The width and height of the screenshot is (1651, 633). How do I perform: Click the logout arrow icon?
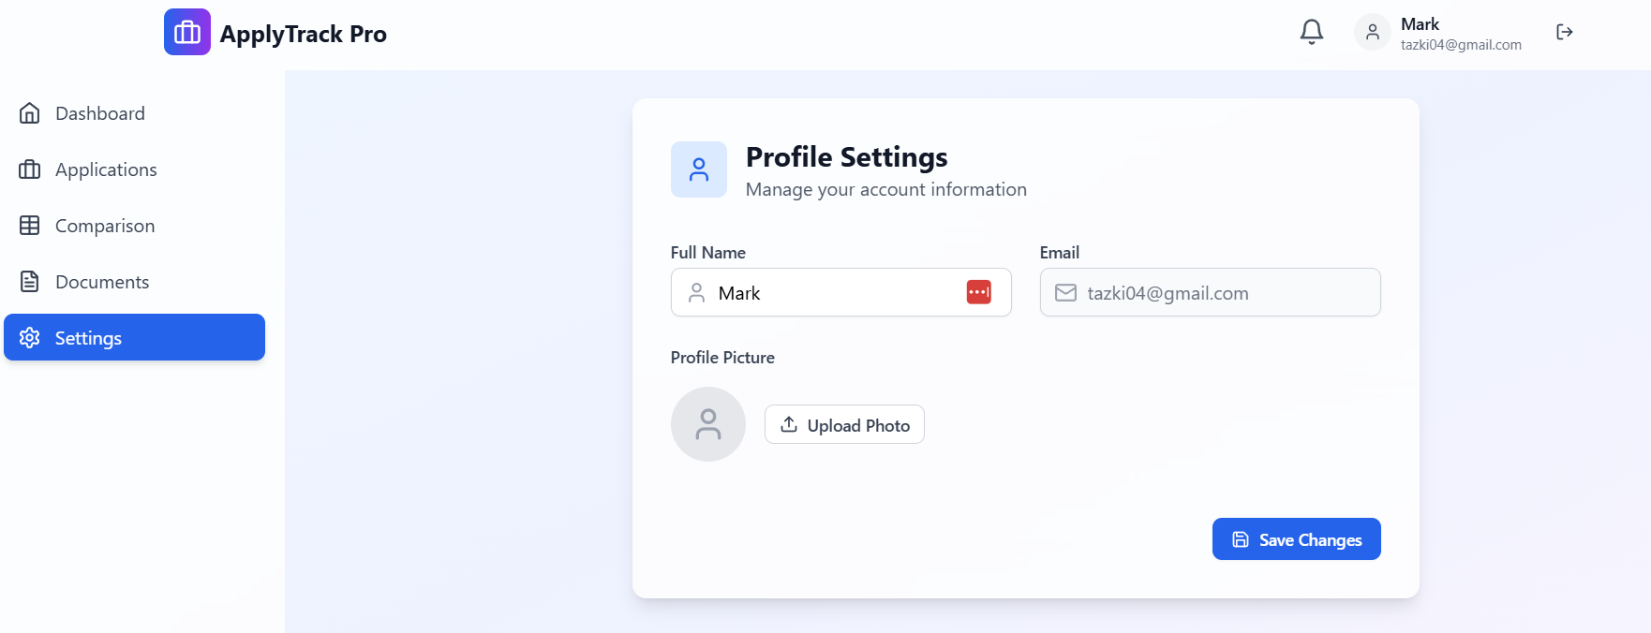pos(1564,32)
